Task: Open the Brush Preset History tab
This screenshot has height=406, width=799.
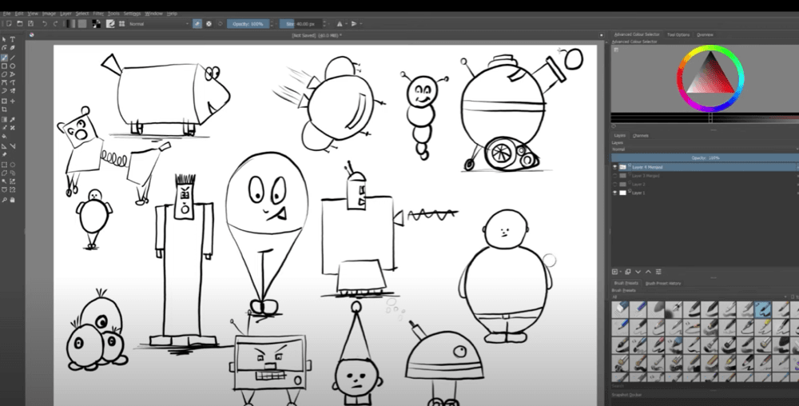Action: [662, 283]
